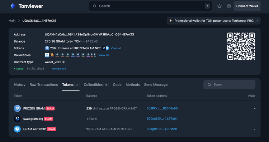The height and width of the screenshot is (142, 269).
Task: Switch to the Raw Transactions tab
Action: [44, 85]
